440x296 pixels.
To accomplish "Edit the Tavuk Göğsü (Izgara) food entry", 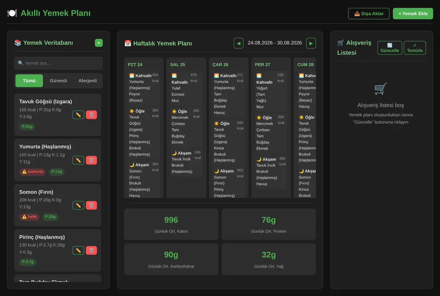I will click(x=78, y=115).
